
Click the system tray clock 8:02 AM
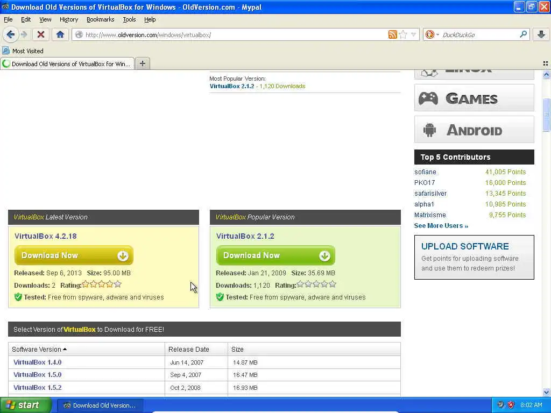pyautogui.click(x=531, y=405)
